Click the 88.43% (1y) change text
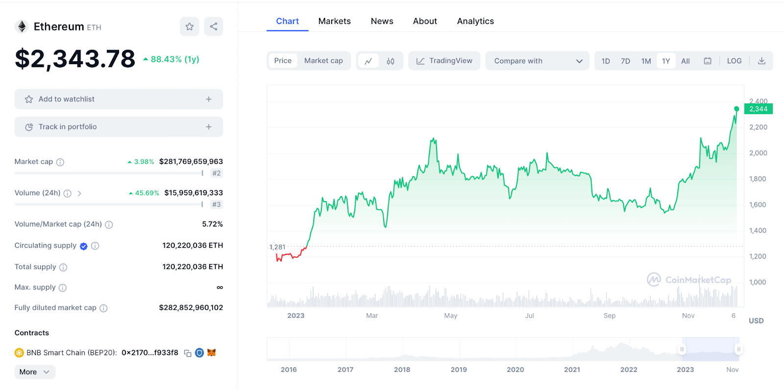Screen dimensions: 784x390 [x=175, y=59]
